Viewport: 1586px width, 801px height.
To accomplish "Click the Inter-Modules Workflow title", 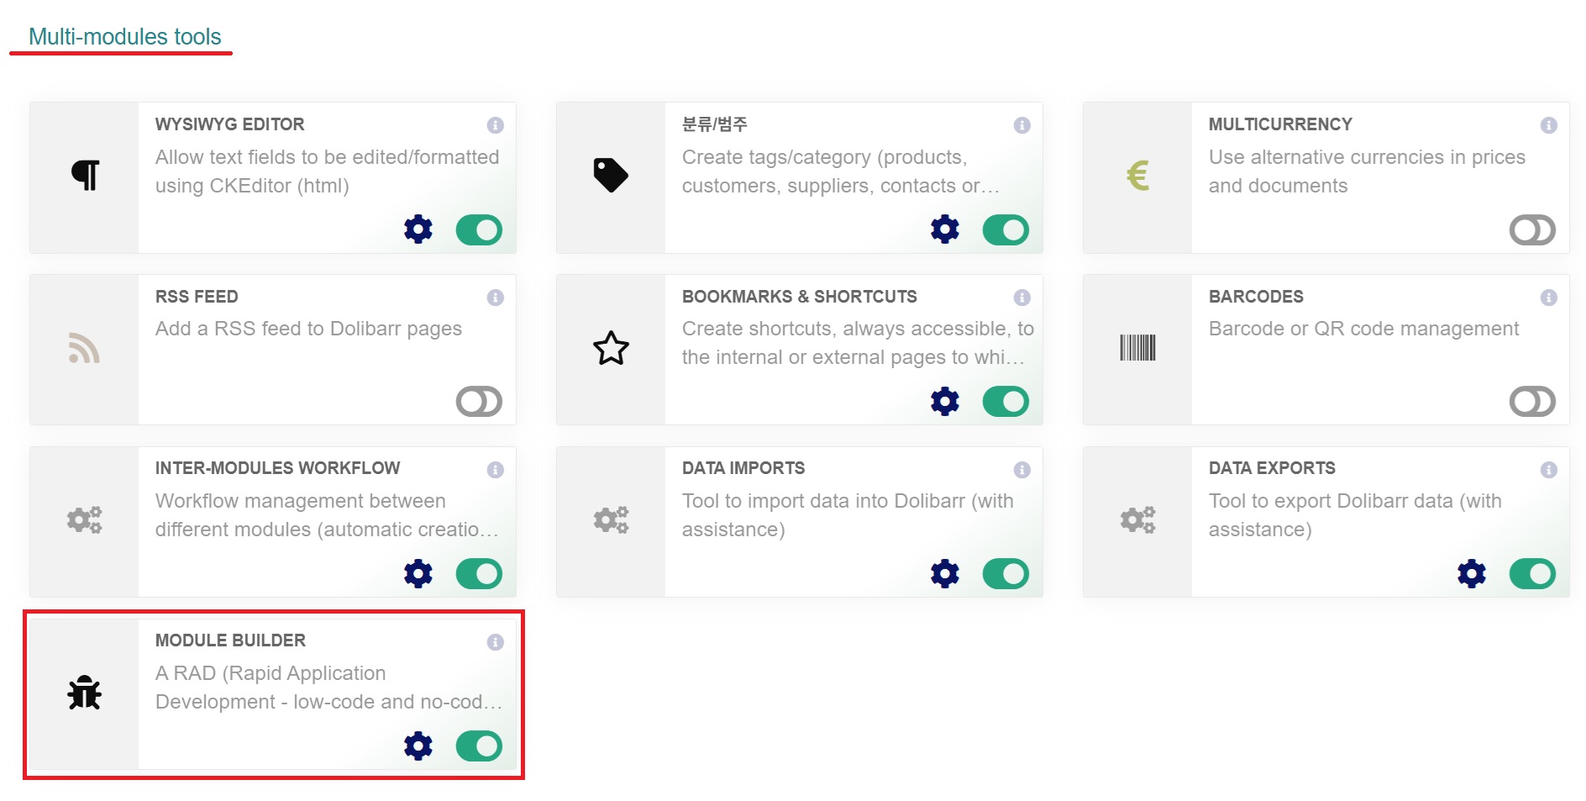I will 277,468.
